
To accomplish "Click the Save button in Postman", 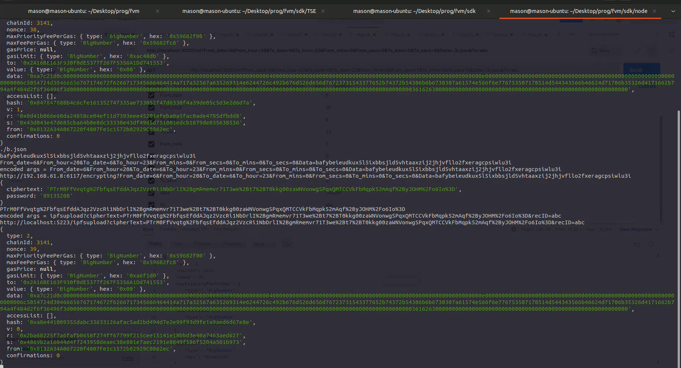I will click(600, 51).
